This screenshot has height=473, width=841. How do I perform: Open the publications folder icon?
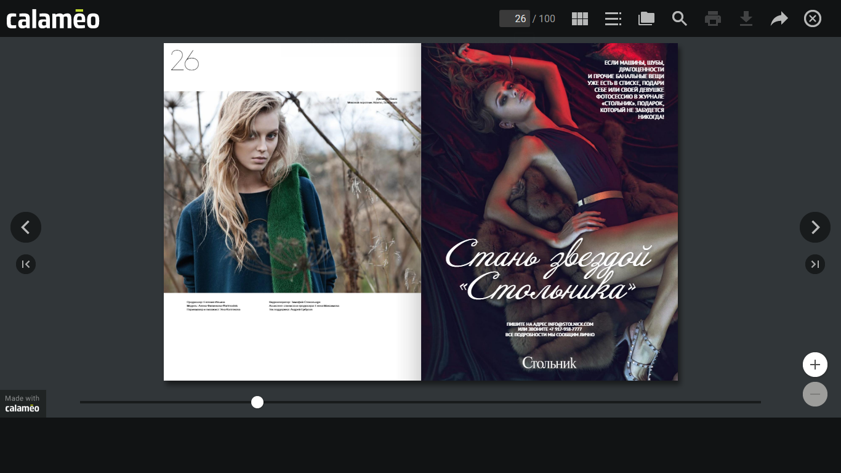coord(646,18)
